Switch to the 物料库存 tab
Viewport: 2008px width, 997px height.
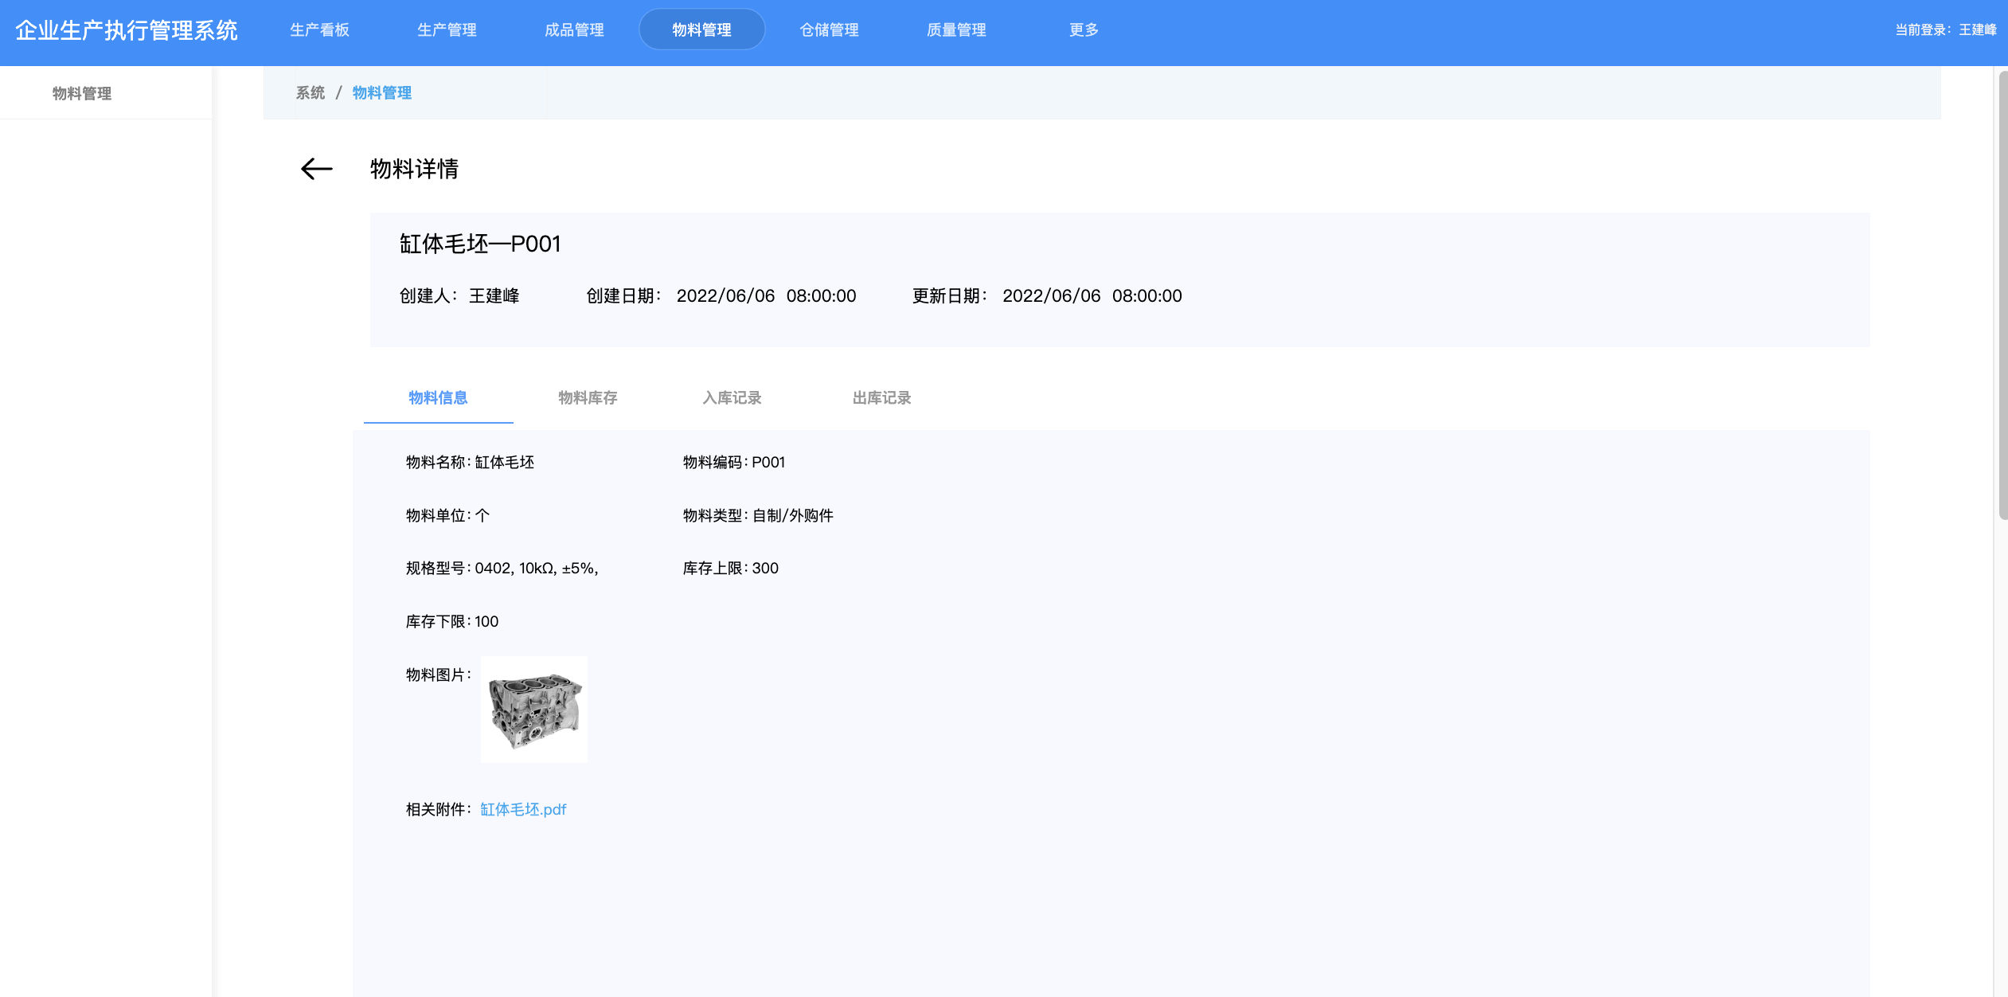(x=588, y=398)
